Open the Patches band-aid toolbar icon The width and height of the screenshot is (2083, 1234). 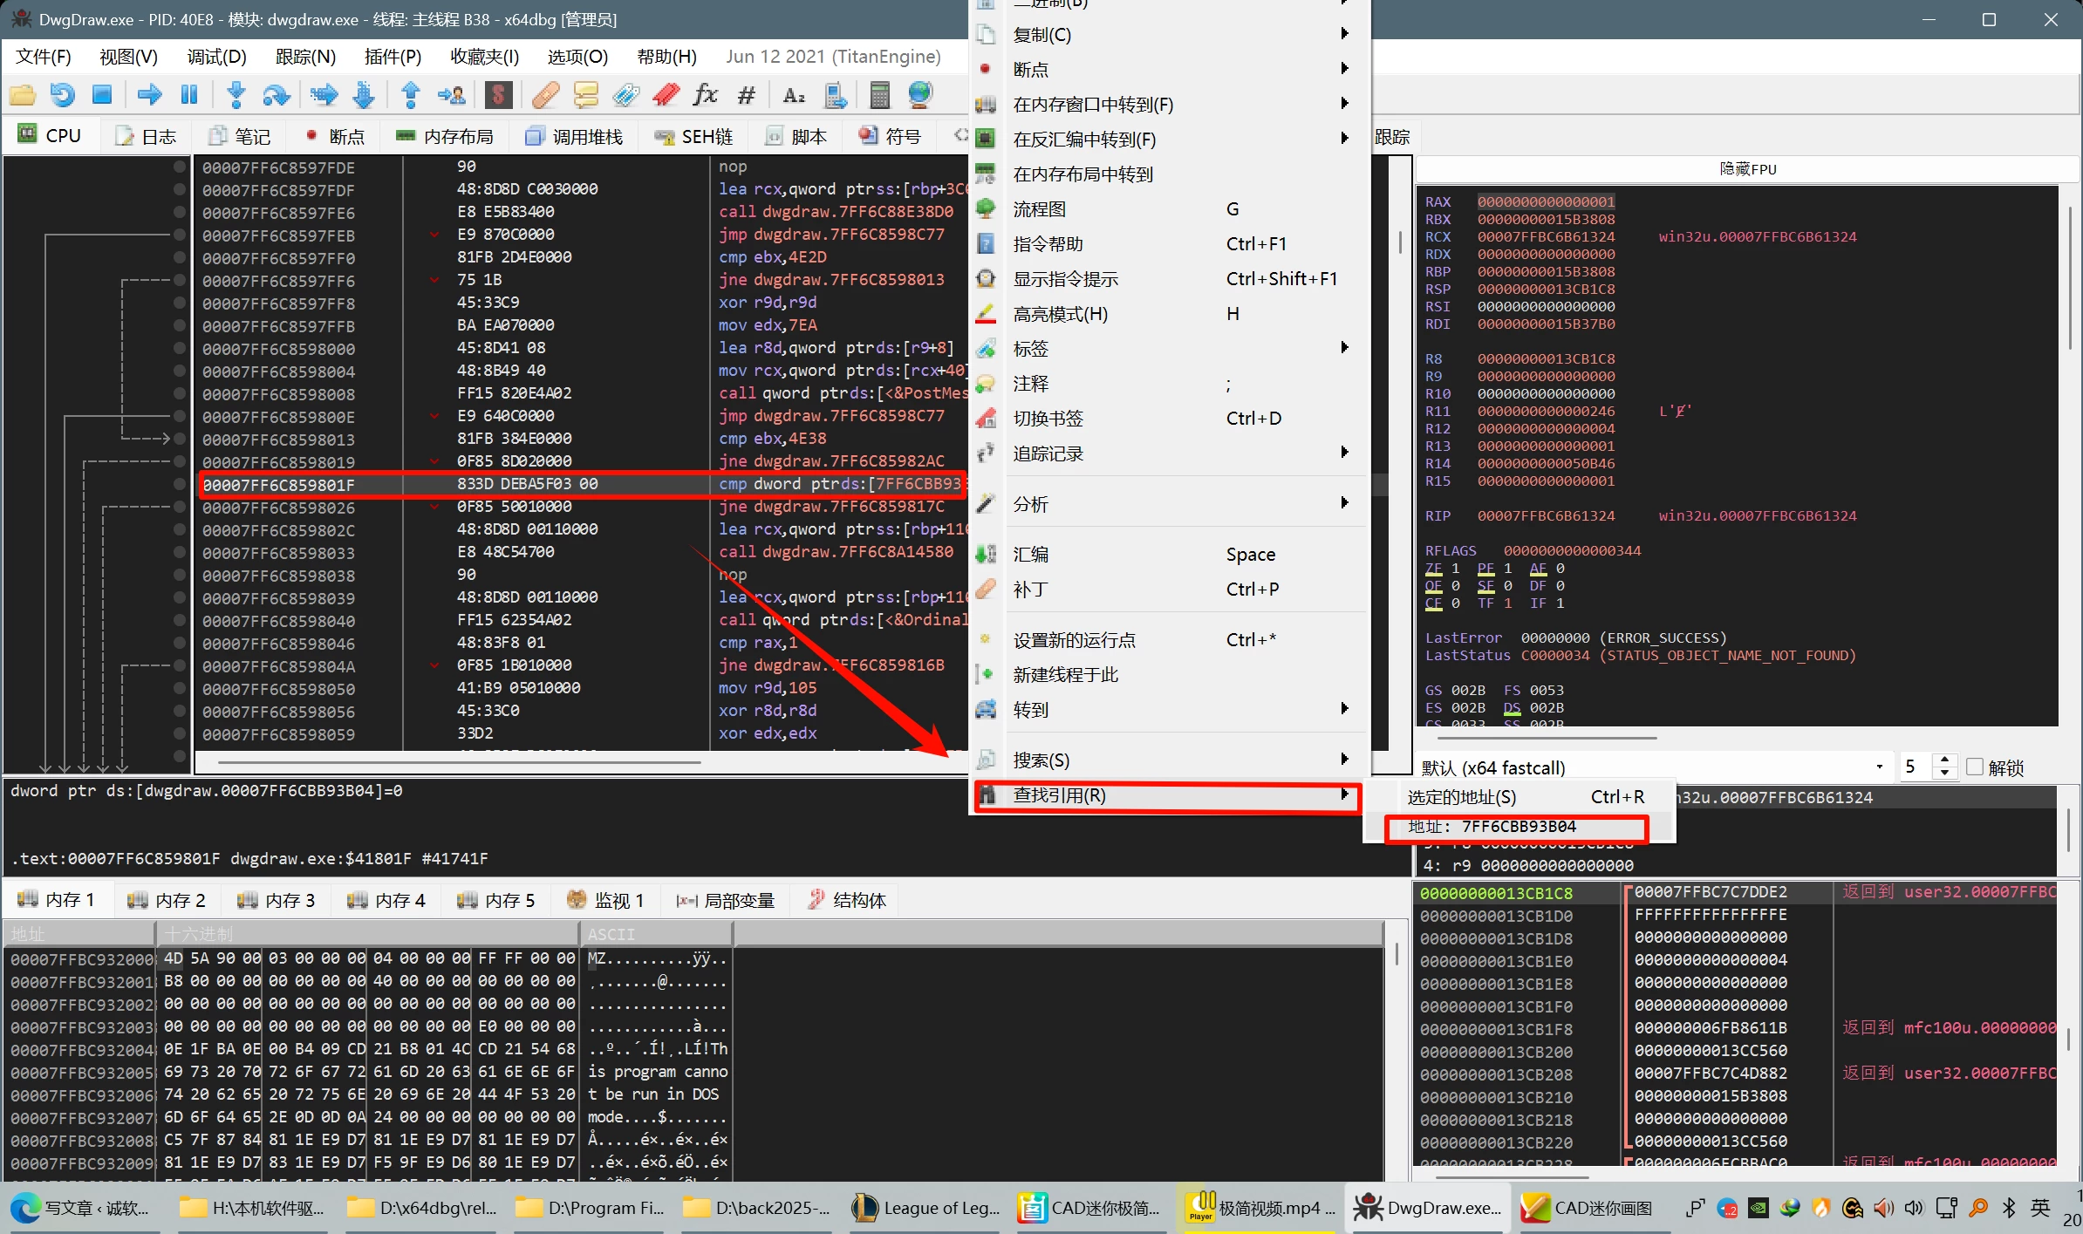click(545, 94)
